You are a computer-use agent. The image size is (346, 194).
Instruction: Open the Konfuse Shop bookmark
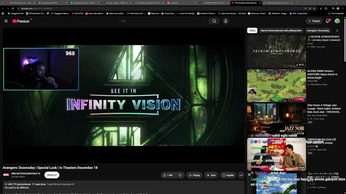(168, 13)
